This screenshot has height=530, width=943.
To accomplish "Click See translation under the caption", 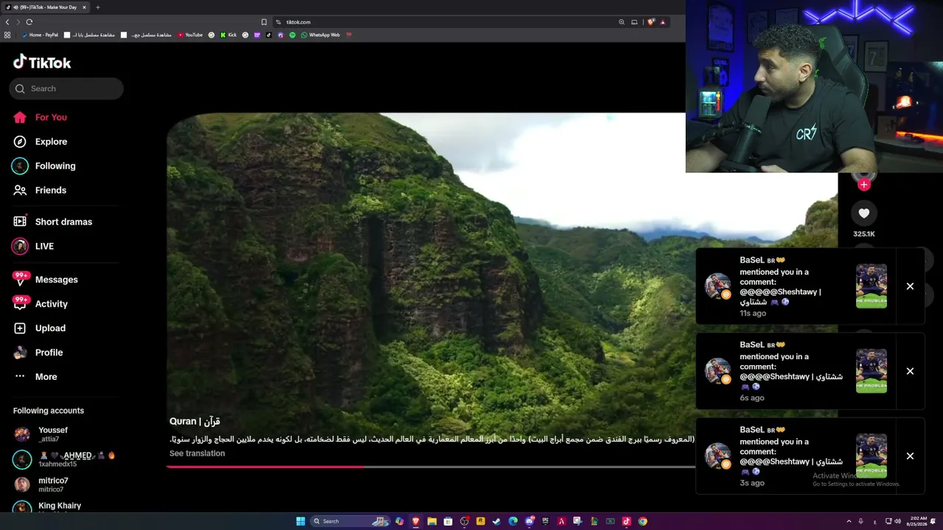I will point(197,453).
